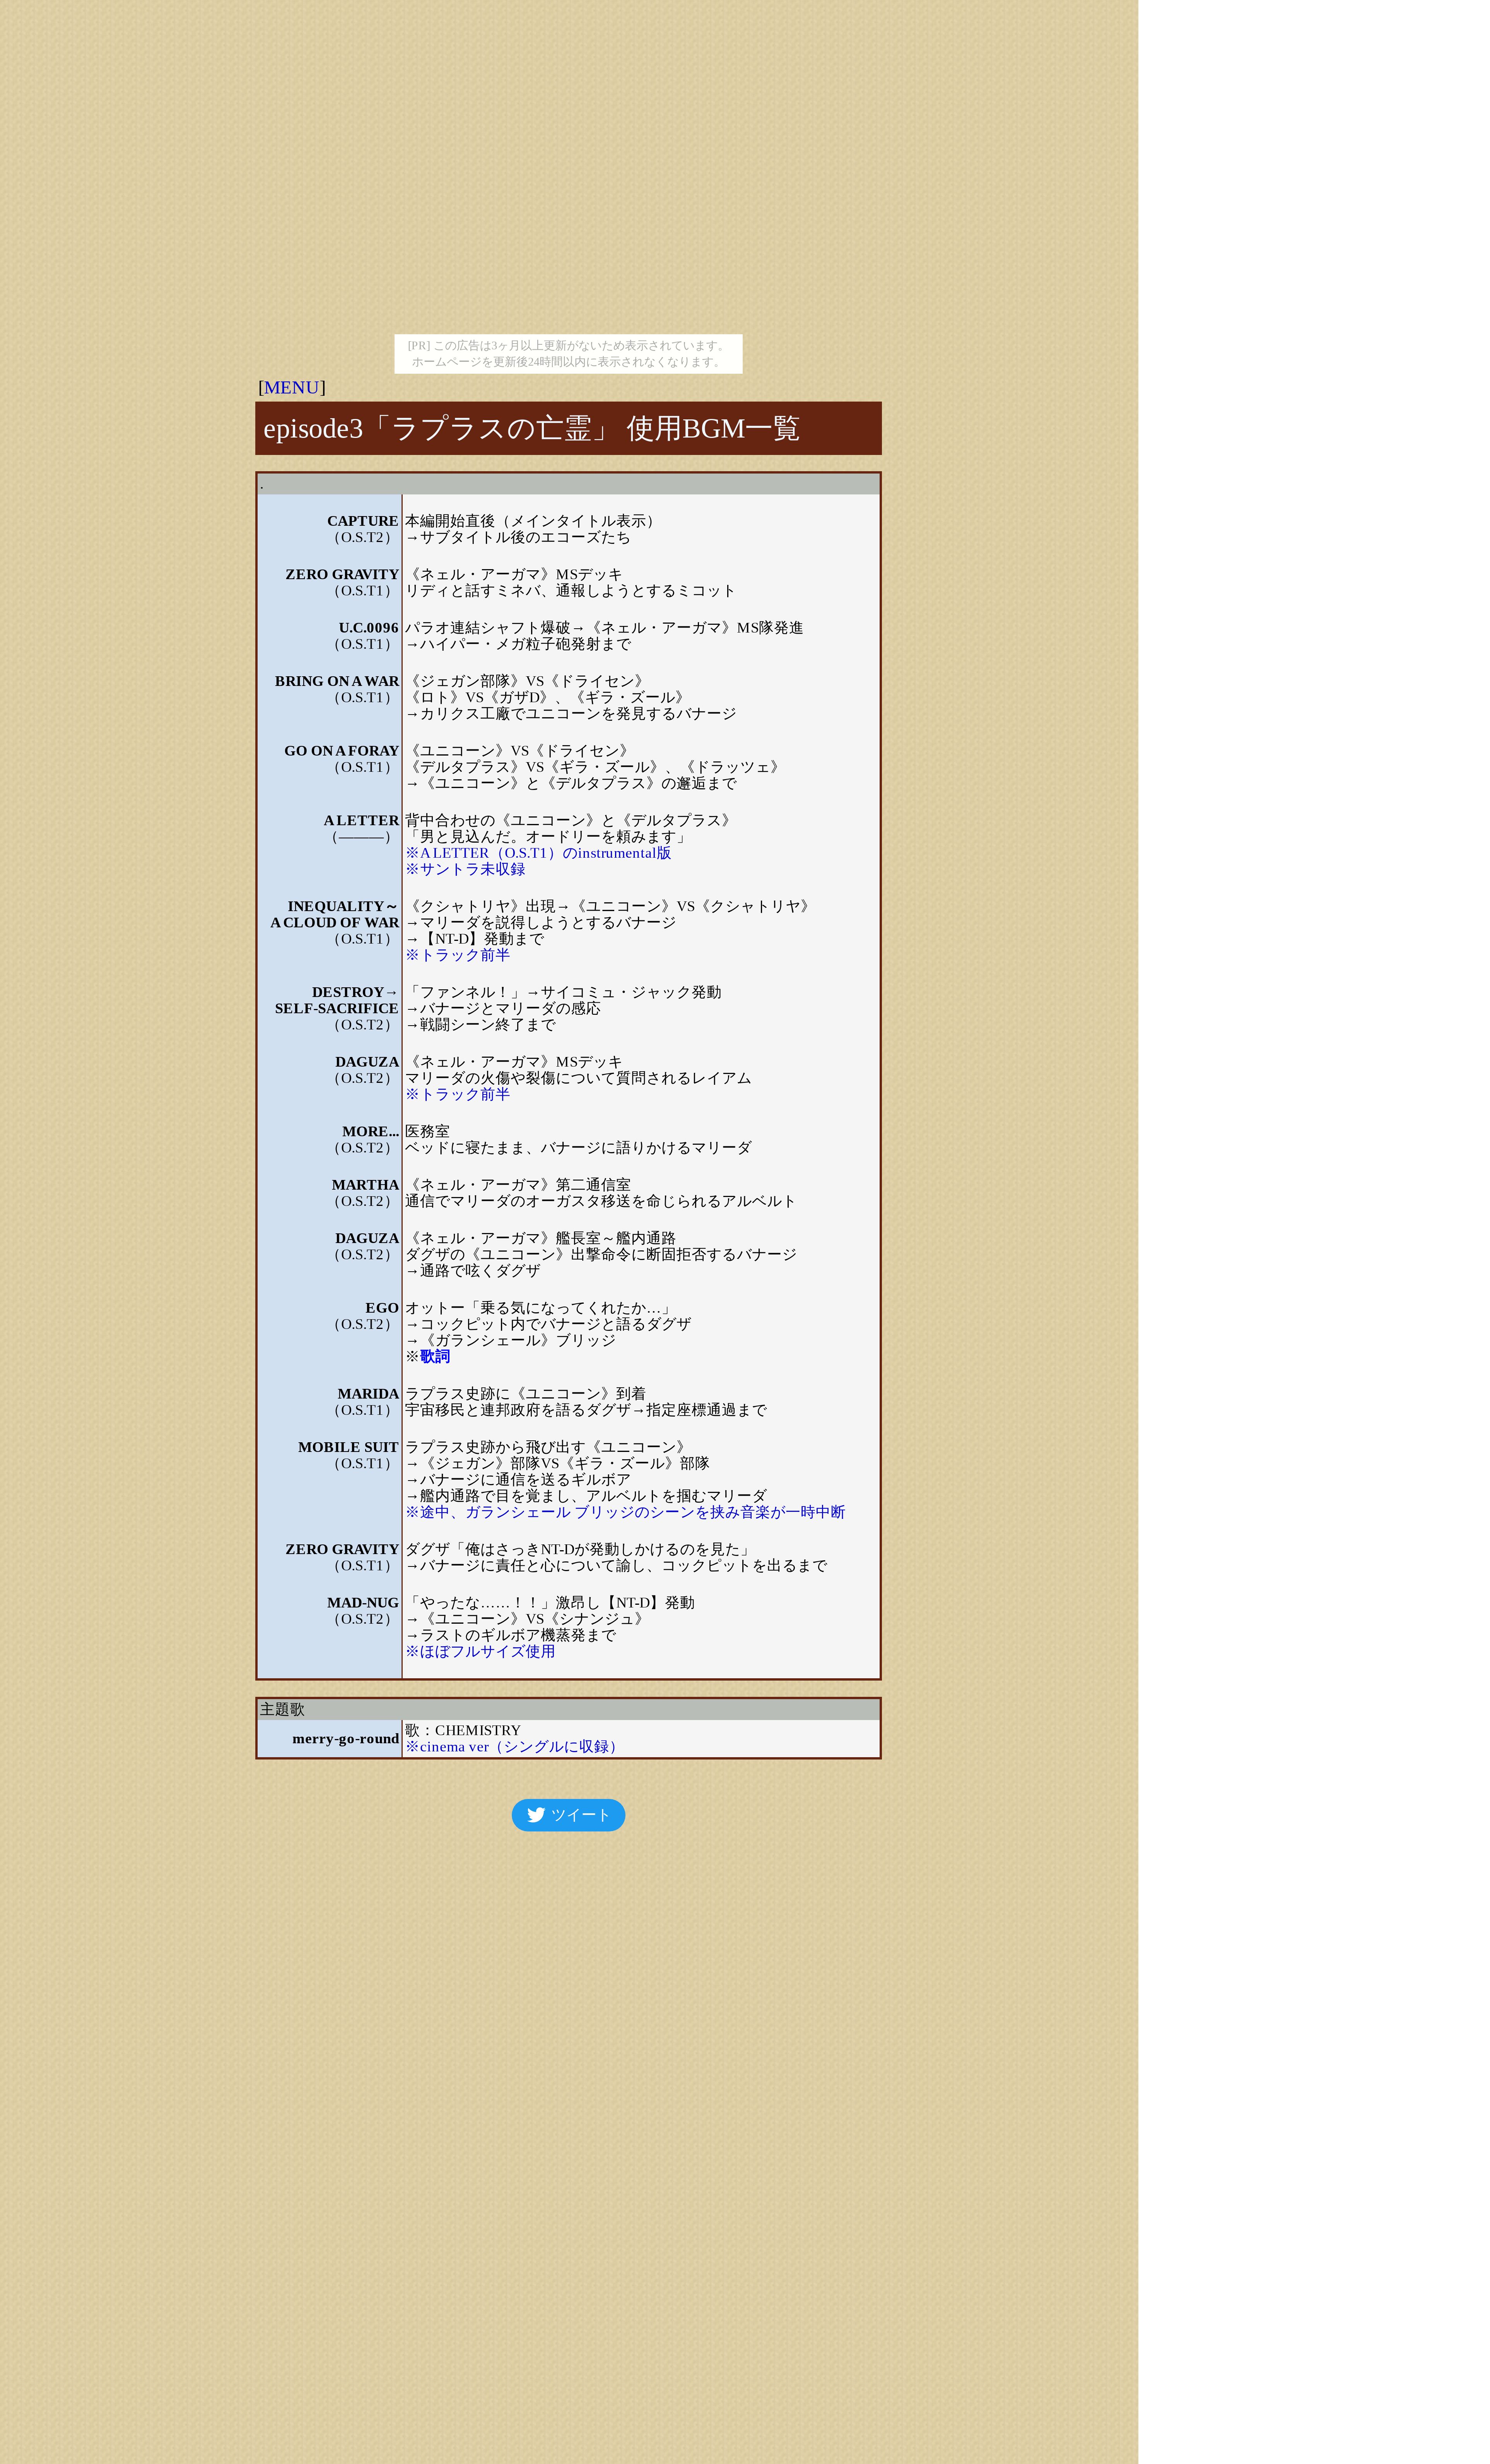Click ラプラス史跡に《ユニコーン》到着 line
The image size is (1490, 2464).
pyautogui.click(x=525, y=1394)
